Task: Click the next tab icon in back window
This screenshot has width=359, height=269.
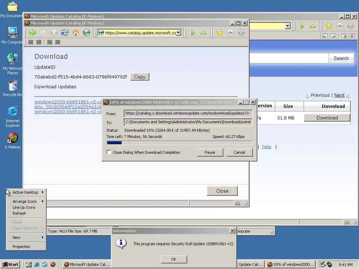Action: pos(333,36)
